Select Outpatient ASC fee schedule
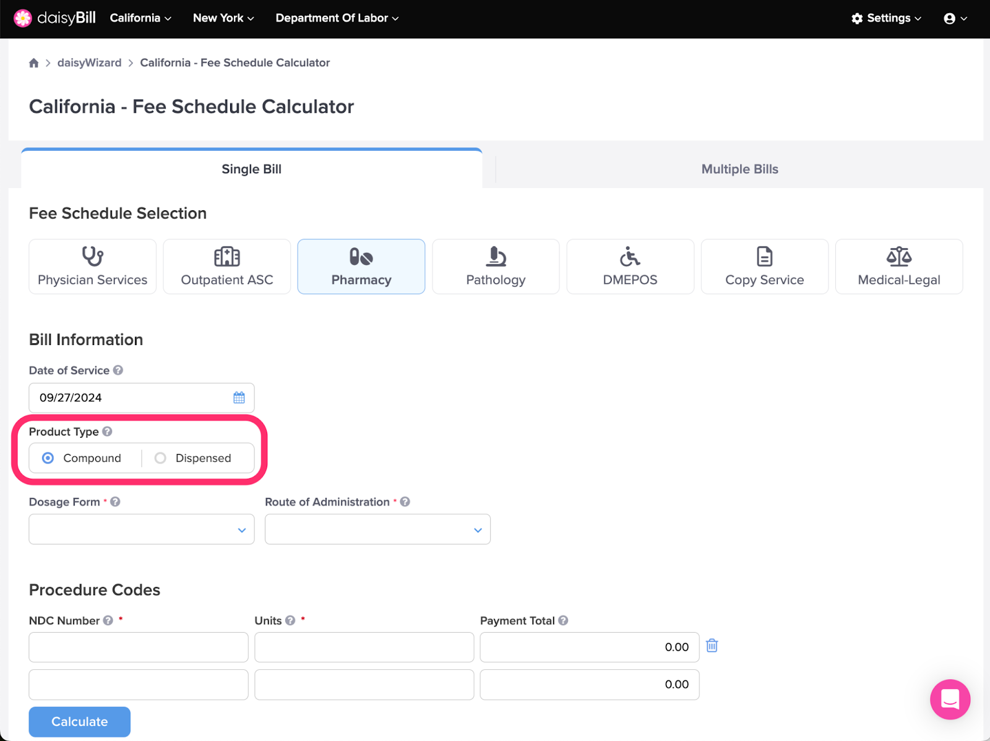 227,267
